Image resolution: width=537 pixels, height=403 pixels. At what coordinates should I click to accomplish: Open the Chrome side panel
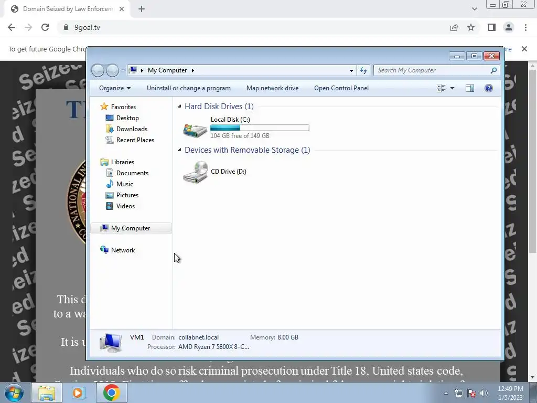pos(492,27)
